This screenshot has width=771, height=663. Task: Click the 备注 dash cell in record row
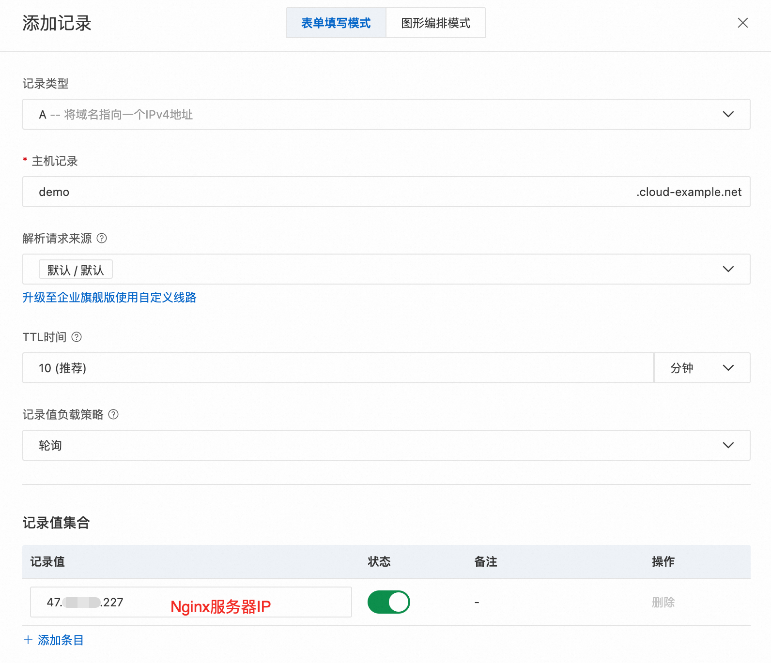477,602
